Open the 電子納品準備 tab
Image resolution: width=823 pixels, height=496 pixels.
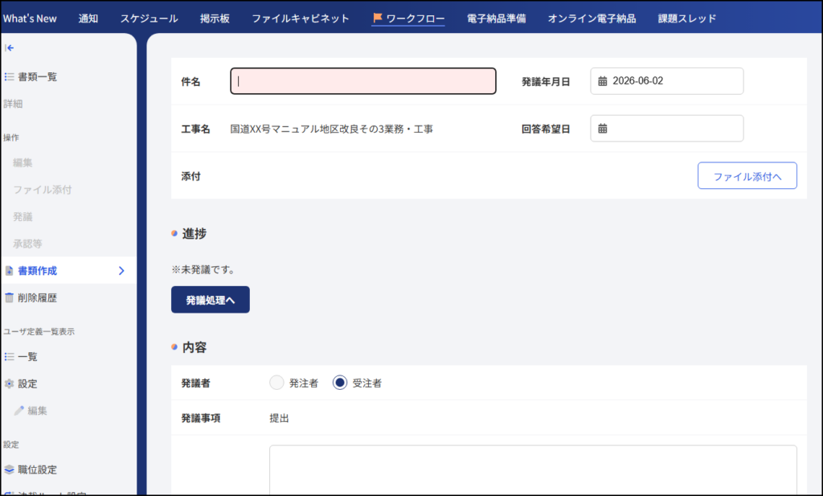tap(496, 18)
